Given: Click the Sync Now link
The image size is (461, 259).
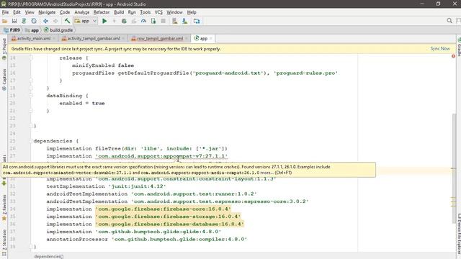Looking at the screenshot, I should pyautogui.click(x=440, y=49).
